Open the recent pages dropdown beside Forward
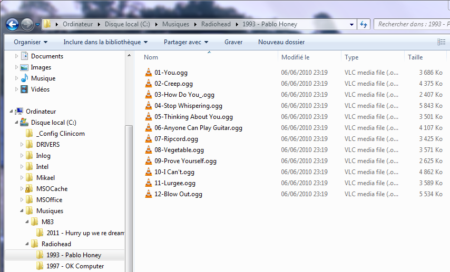 click(37, 25)
